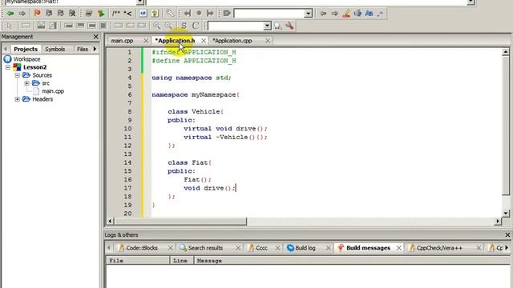Click inside the upper toolbar search text field
513x288 pixels.
point(269,14)
